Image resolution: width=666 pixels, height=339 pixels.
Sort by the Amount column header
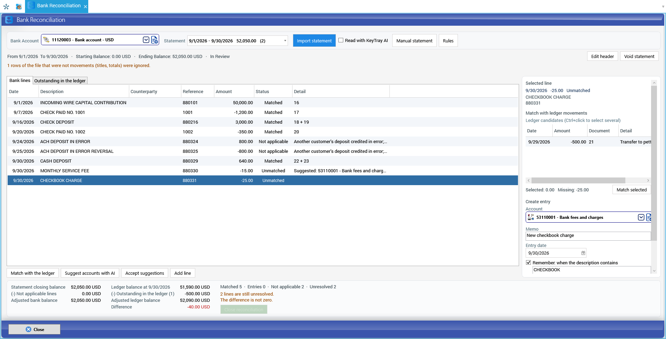234,91
